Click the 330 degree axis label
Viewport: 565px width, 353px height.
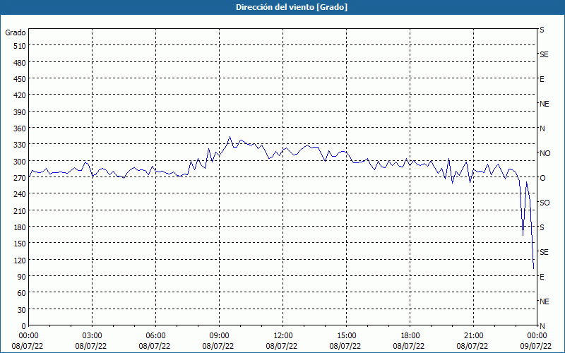(x=20, y=145)
